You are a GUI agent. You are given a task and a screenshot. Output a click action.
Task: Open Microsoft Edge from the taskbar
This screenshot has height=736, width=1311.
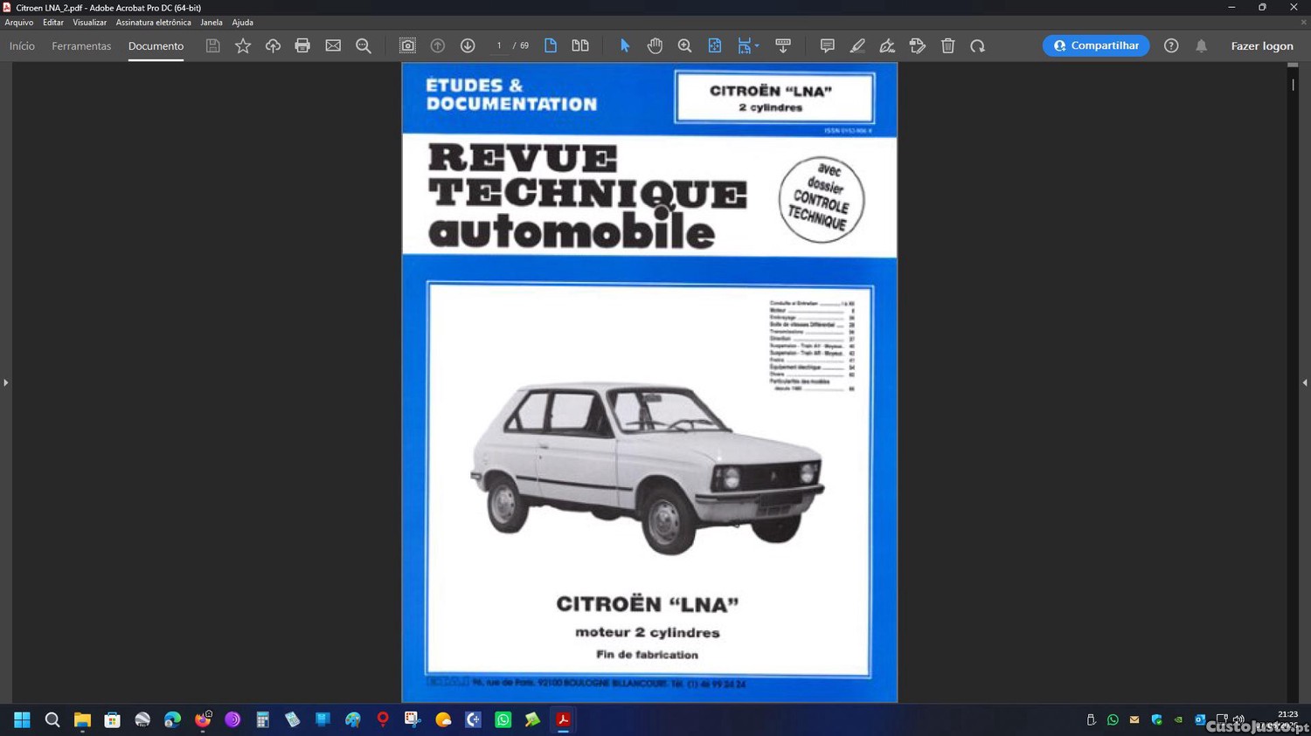(172, 719)
